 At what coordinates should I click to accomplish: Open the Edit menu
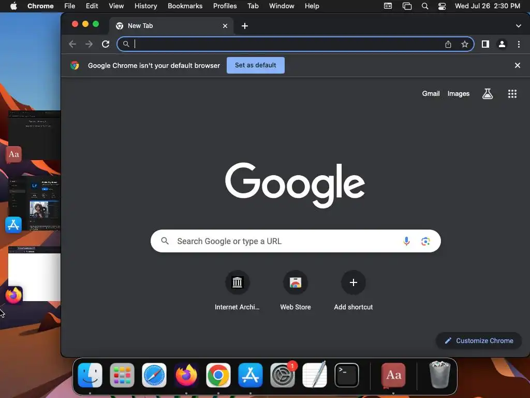point(92,6)
